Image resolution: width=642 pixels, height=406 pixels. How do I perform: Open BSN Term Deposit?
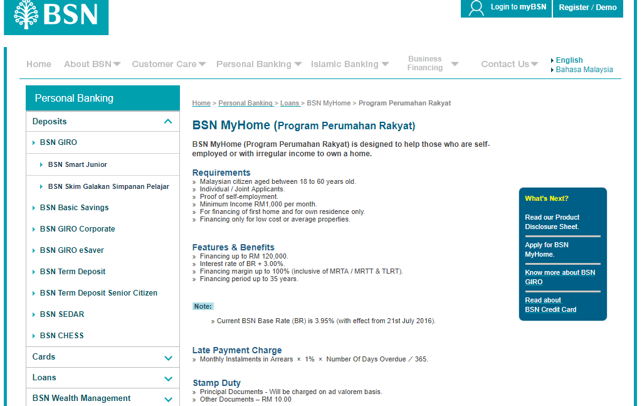[x=73, y=272]
